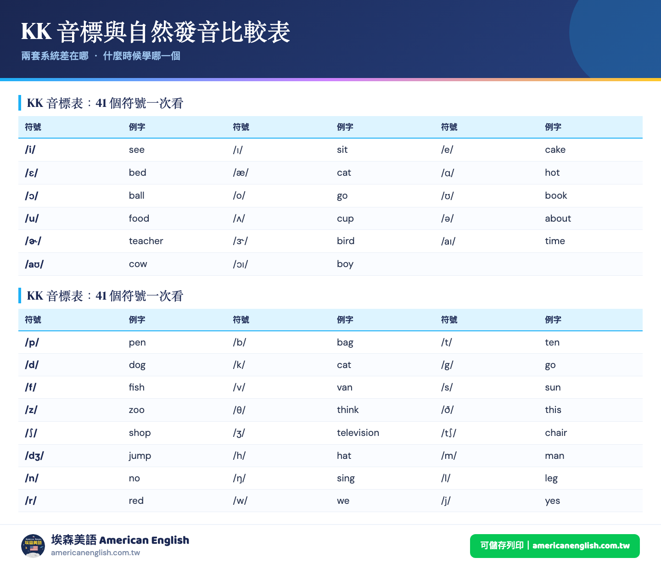The width and height of the screenshot is (661, 569).
Task: Click the 埃森美語 American English brand name
Action: click(x=120, y=540)
